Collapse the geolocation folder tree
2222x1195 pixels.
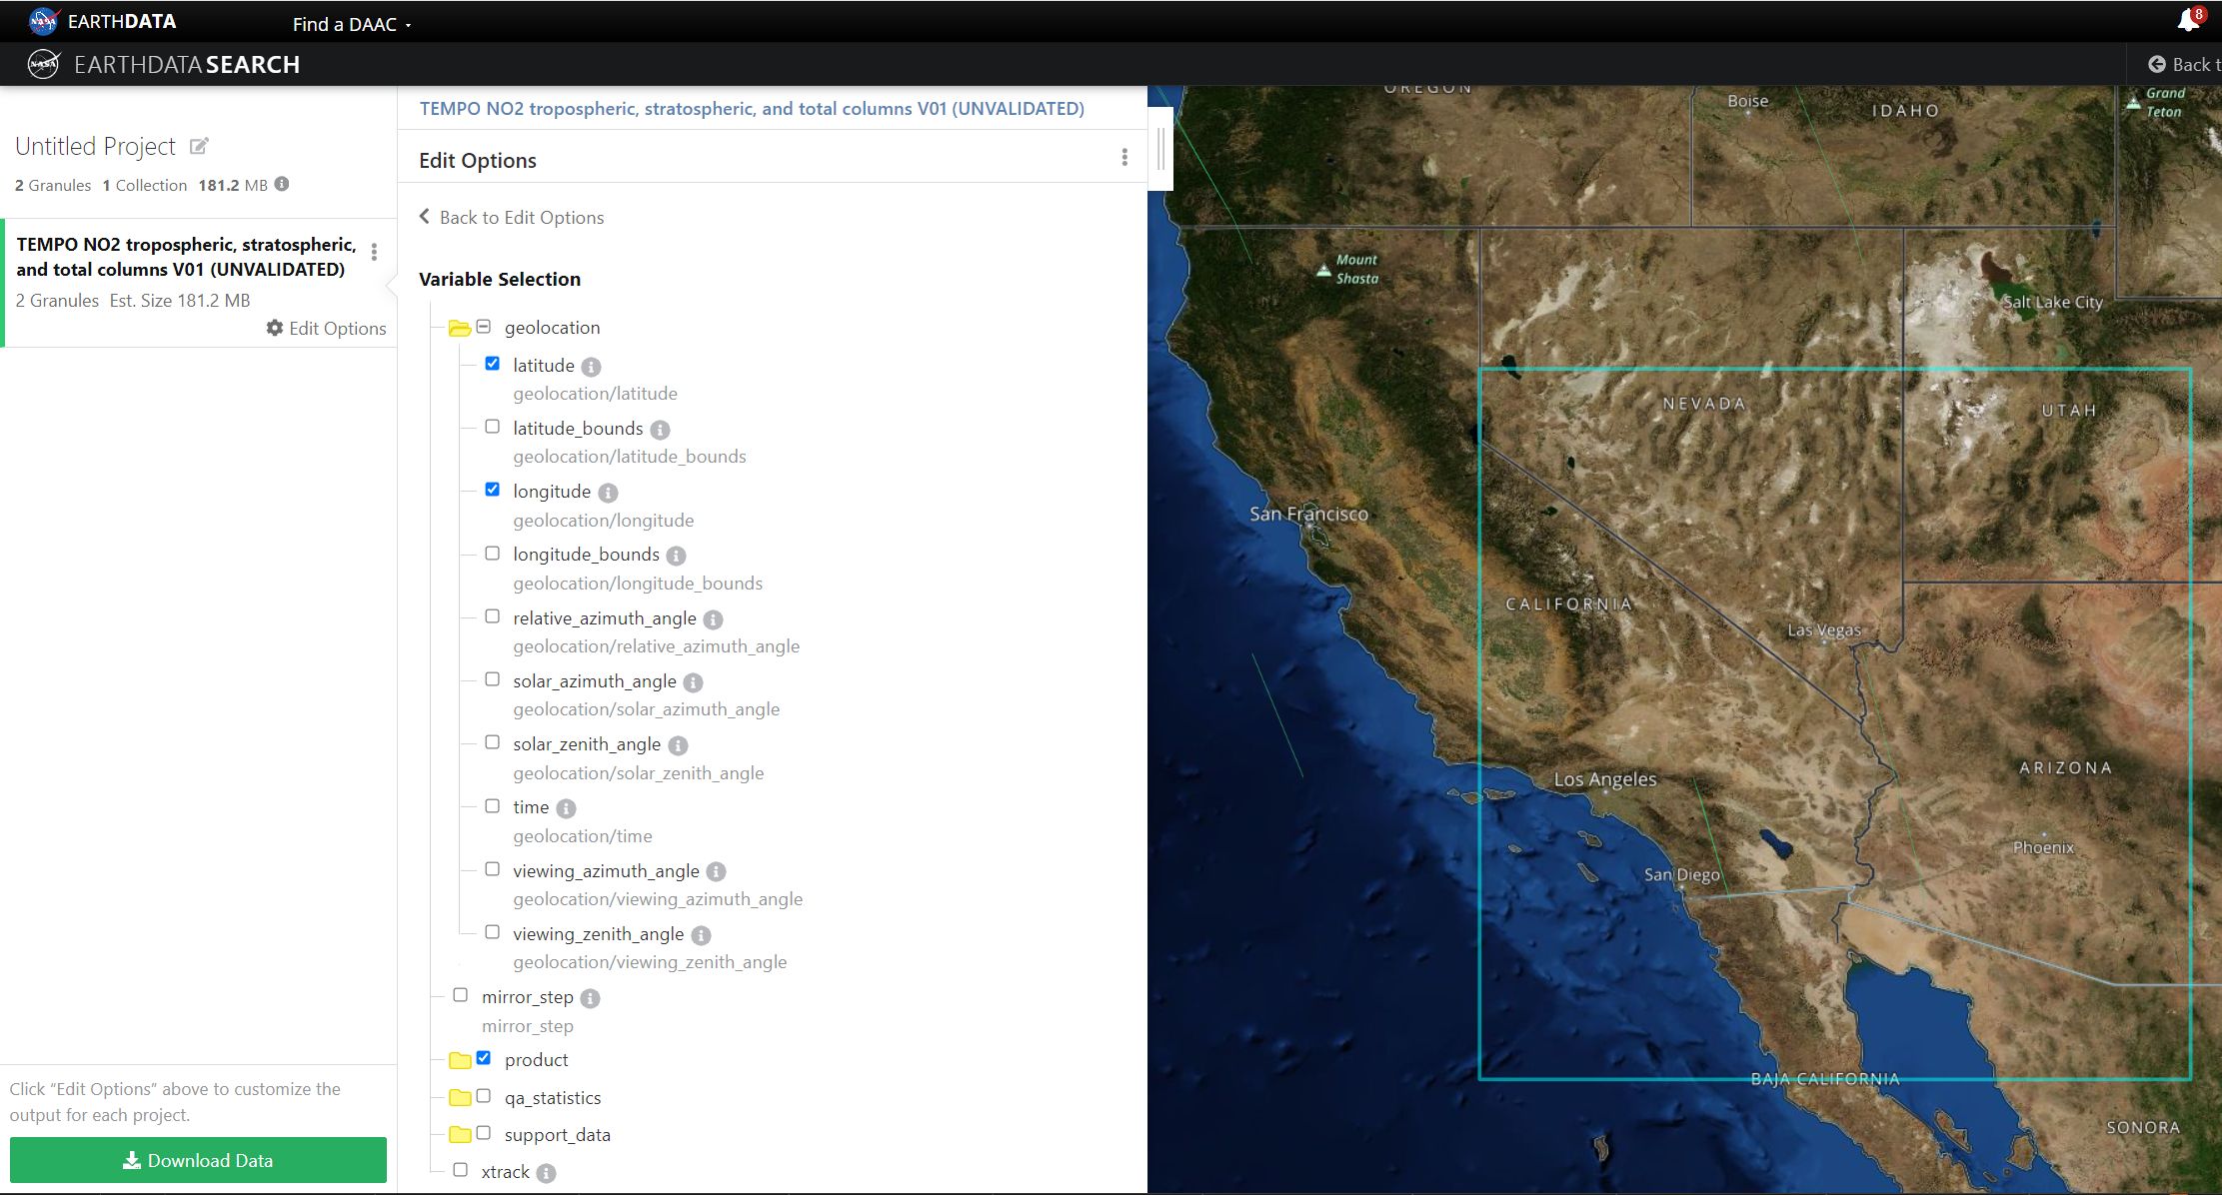click(460, 328)
